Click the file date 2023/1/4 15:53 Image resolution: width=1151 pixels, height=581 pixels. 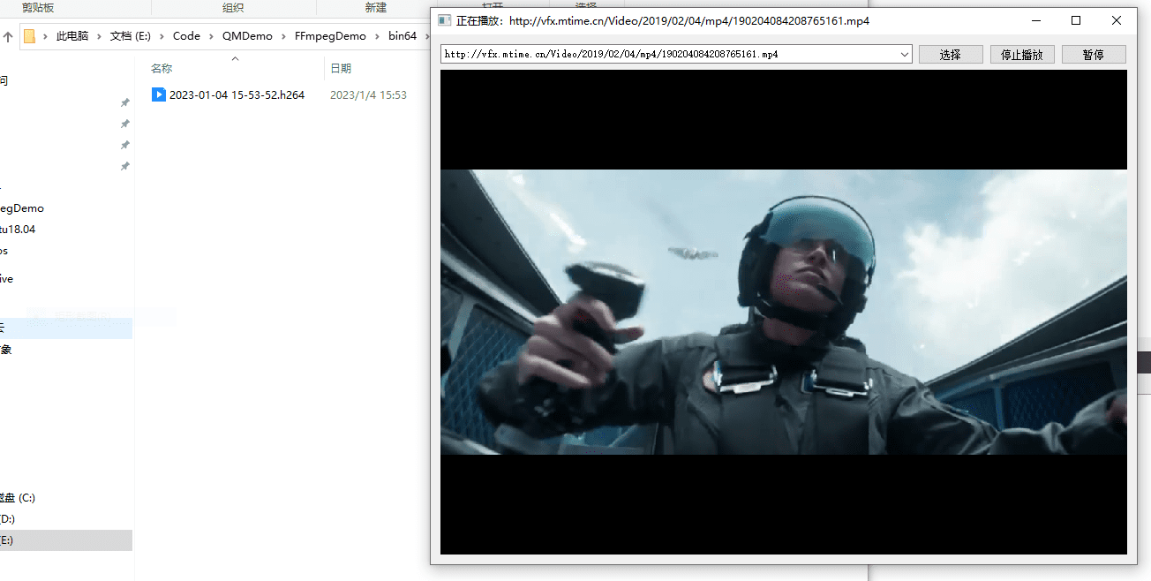coord(368,94)
